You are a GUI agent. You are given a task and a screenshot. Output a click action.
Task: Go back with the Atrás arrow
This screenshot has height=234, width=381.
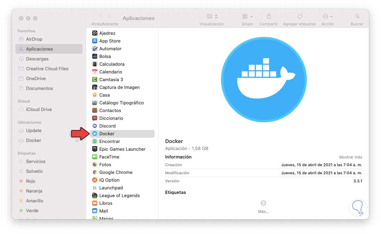101,16
